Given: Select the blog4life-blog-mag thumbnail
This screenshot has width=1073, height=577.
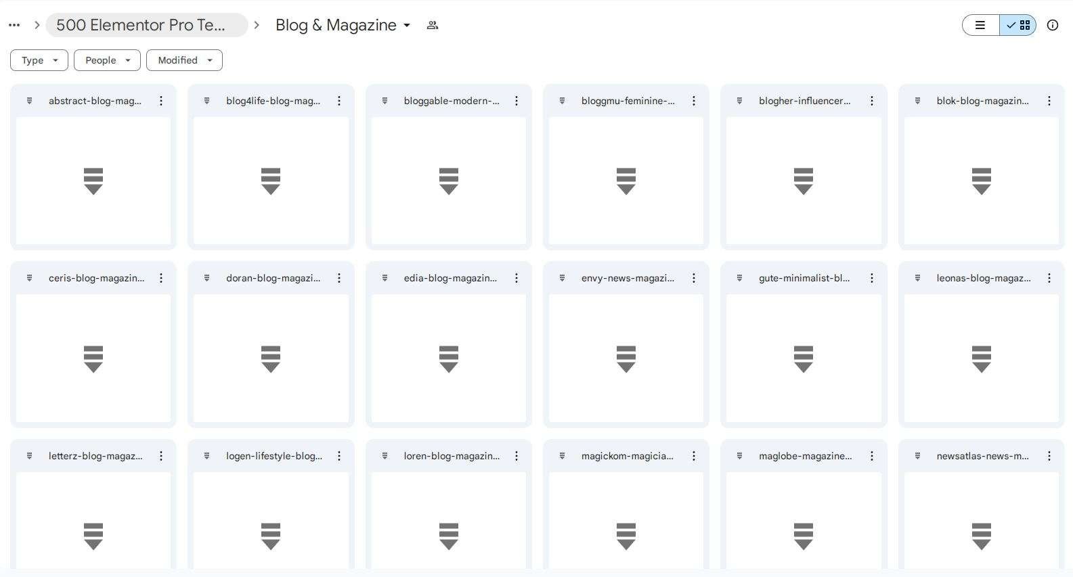Looking at the screenshot, I should pos(271,181).
